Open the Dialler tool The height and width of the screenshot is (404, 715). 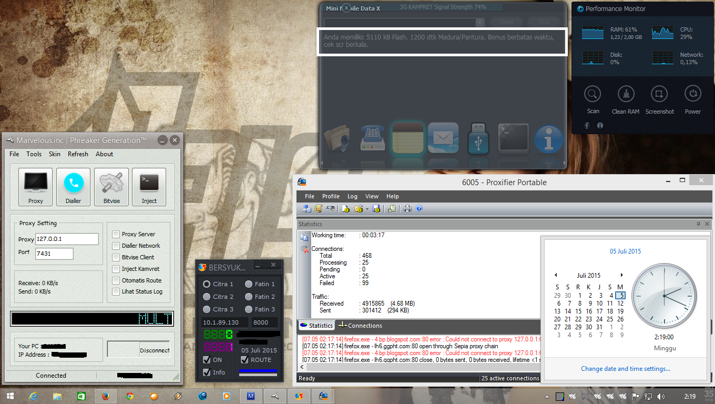(73, 187)
